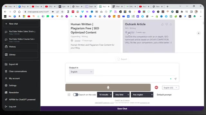This screenshot has width=206, height=115.
Task: Open History in the sidebar
Action: point(21,47)
